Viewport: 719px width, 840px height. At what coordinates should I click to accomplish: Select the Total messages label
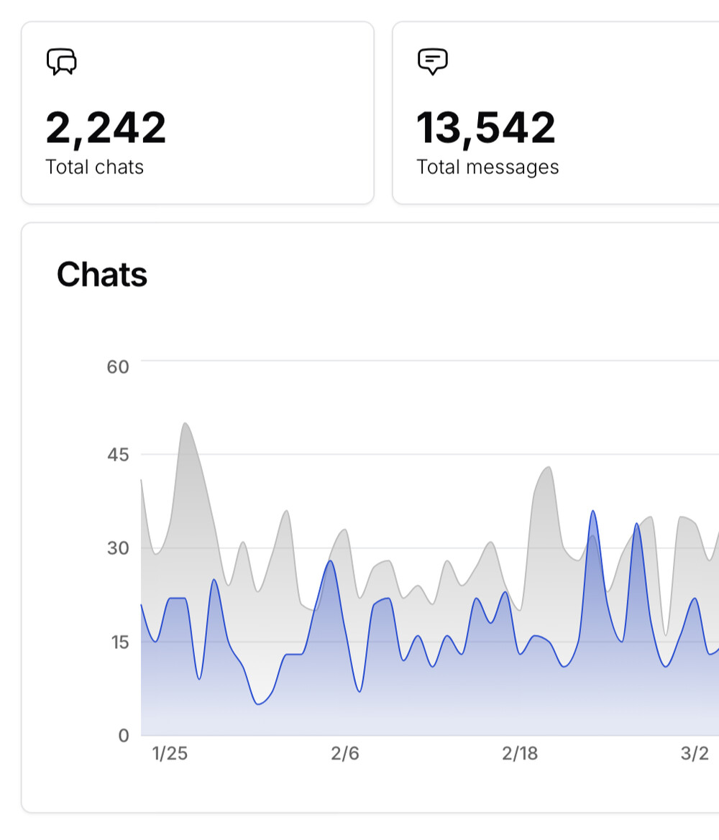[x=487, y=167]
